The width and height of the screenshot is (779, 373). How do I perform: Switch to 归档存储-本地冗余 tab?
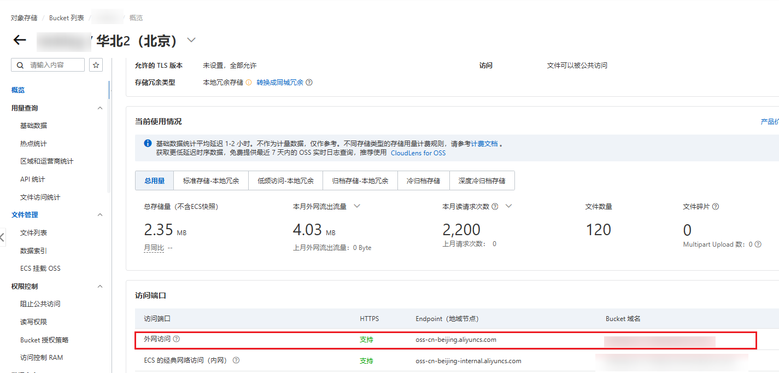(360, 180)
